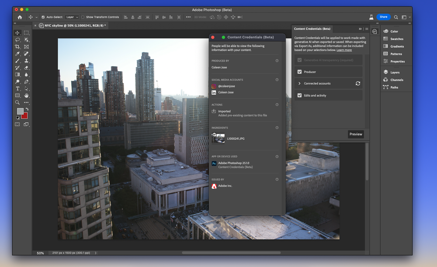Viewport: 437px width, 267px height.
Task: Click the Preview button
Action: (x=356, y=134)
